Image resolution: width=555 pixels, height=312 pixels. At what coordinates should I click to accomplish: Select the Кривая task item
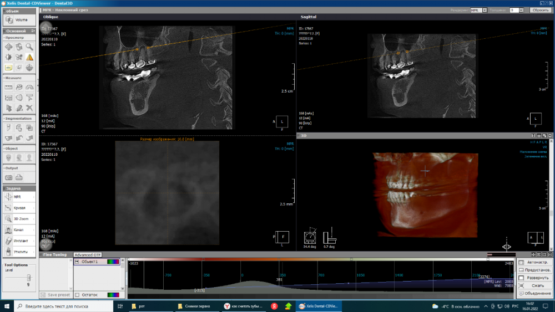19,208
